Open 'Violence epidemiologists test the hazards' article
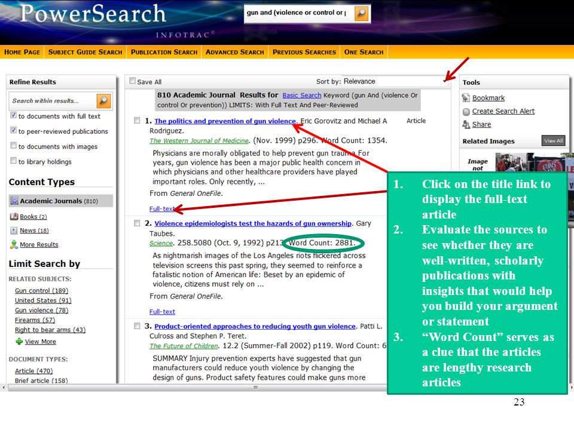The height and width of the screenshot is (430, 574). click(x=253, y=223)
